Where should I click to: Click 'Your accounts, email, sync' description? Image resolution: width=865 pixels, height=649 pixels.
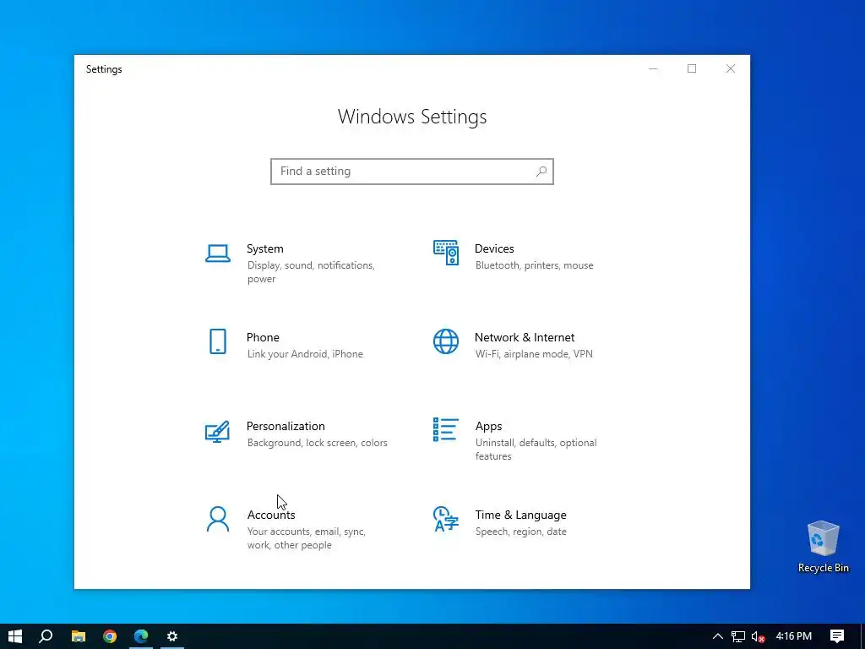coord(306,538)
